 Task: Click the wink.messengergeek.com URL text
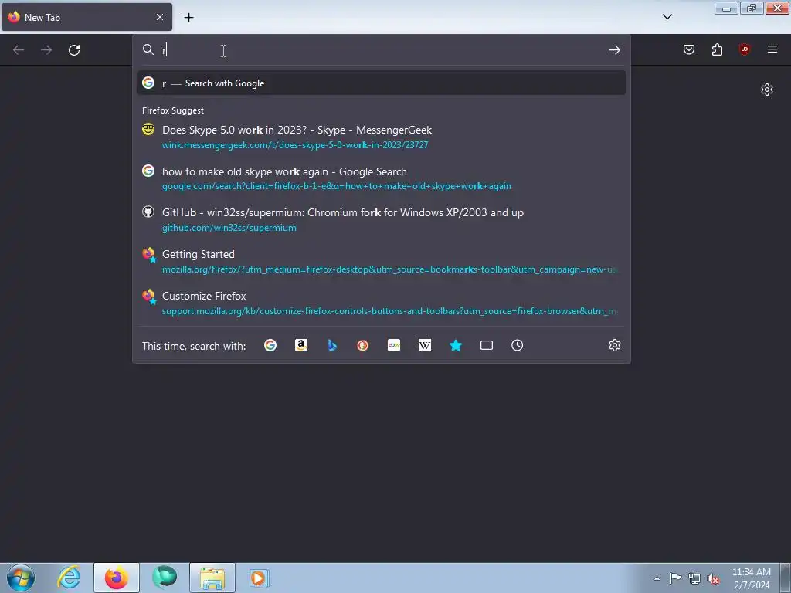pyautogui.click(x=295, y=145)
